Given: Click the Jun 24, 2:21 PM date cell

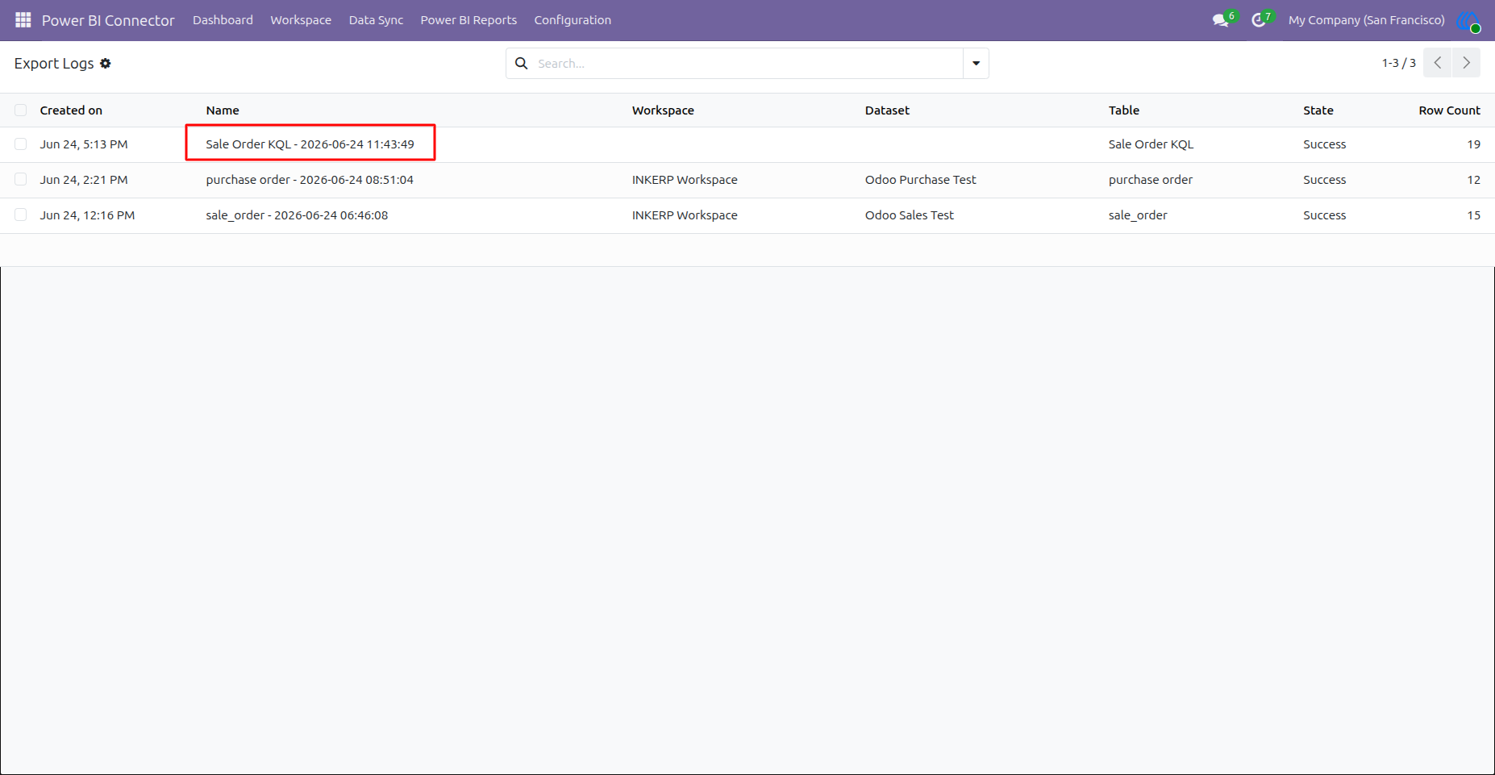Looking at the screenshot, I should coord(84,180).
